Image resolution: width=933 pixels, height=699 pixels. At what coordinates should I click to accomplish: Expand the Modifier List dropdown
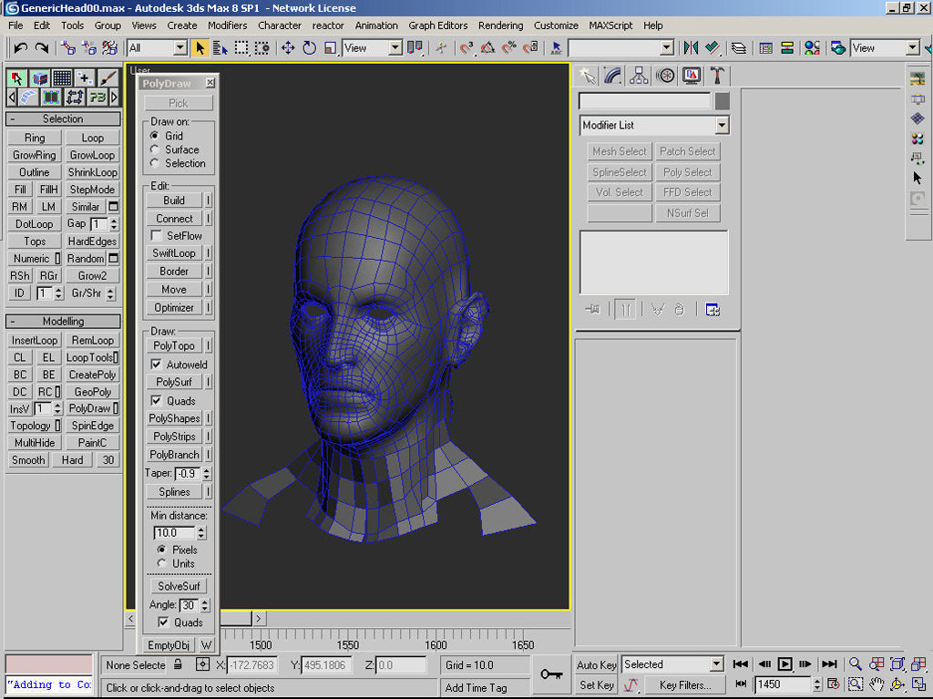click(722, 125)
